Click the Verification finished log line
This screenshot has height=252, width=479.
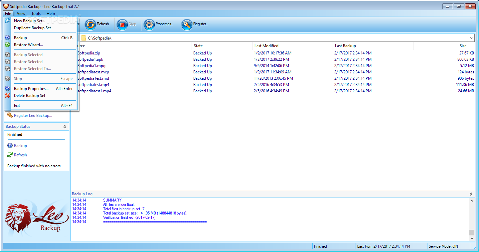point(129,217)
